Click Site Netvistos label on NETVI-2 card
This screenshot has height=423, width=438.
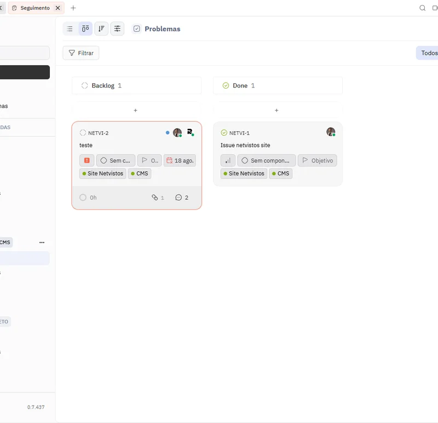click(x=103, y=173)
